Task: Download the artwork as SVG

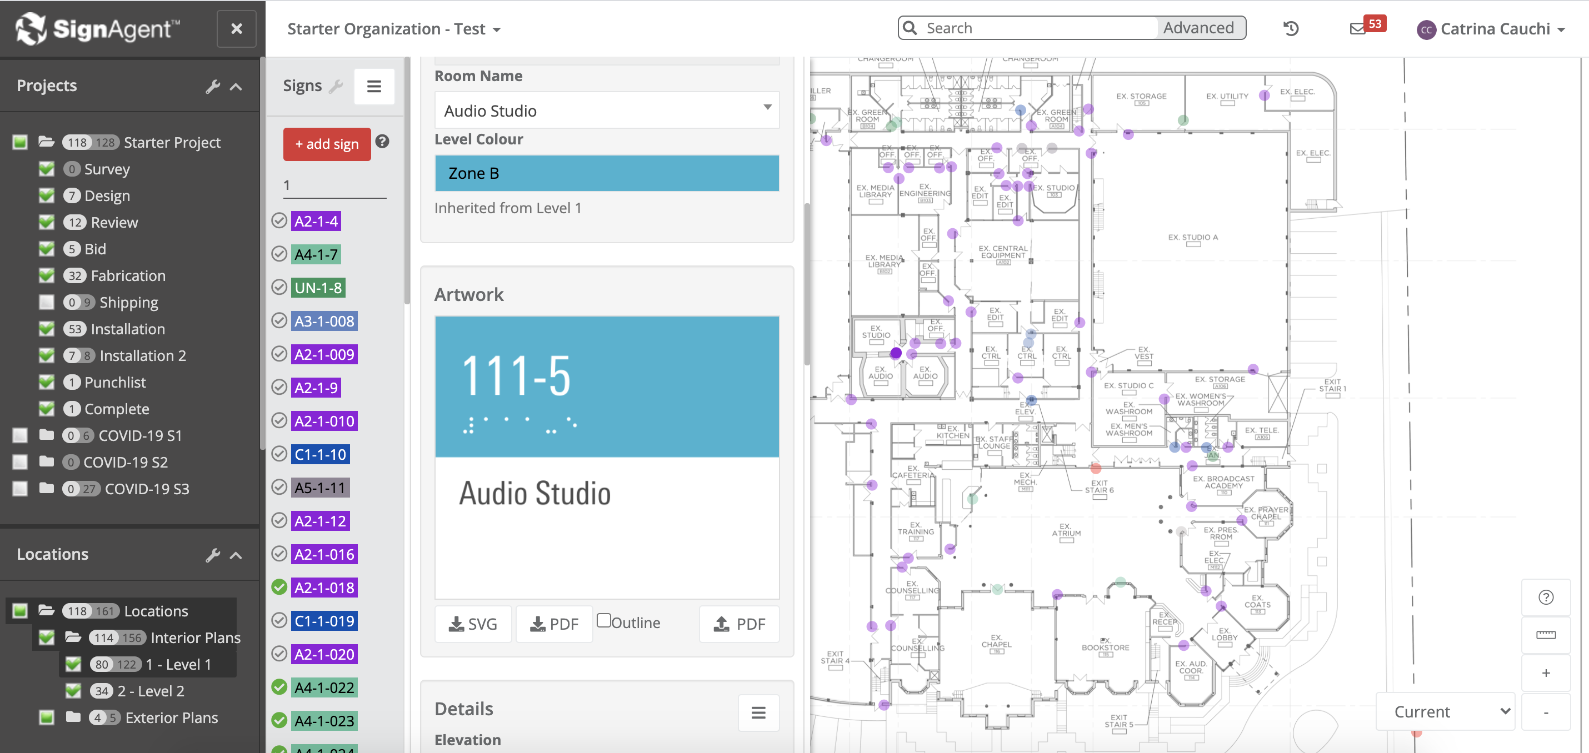Action: pos(472,624)
